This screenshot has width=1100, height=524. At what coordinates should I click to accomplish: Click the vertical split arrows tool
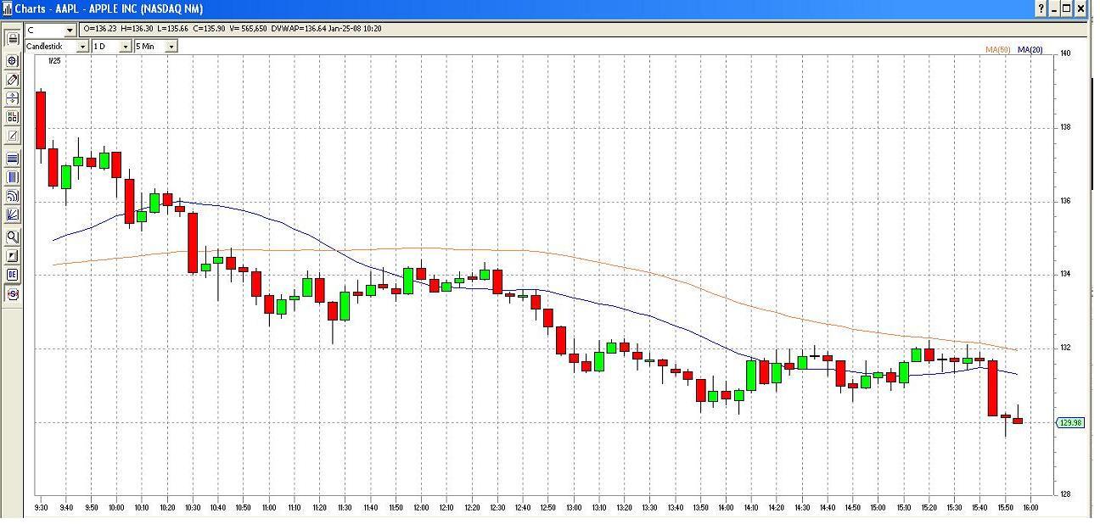pos(13,99)
